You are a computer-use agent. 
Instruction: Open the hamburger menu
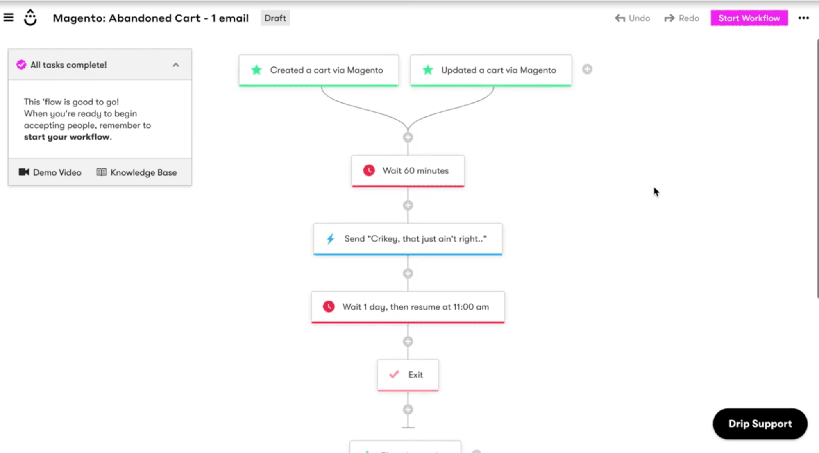[8, 18]
